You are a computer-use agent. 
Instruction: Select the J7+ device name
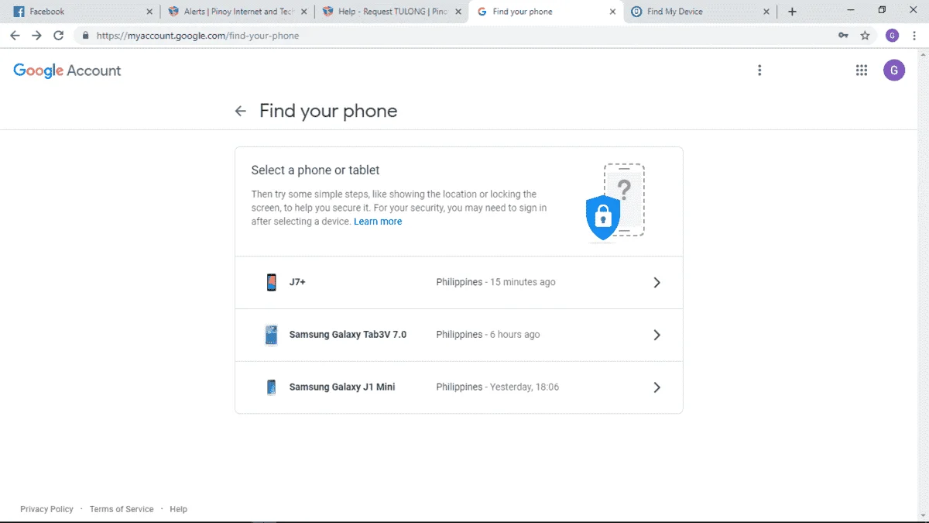point(297,282)
